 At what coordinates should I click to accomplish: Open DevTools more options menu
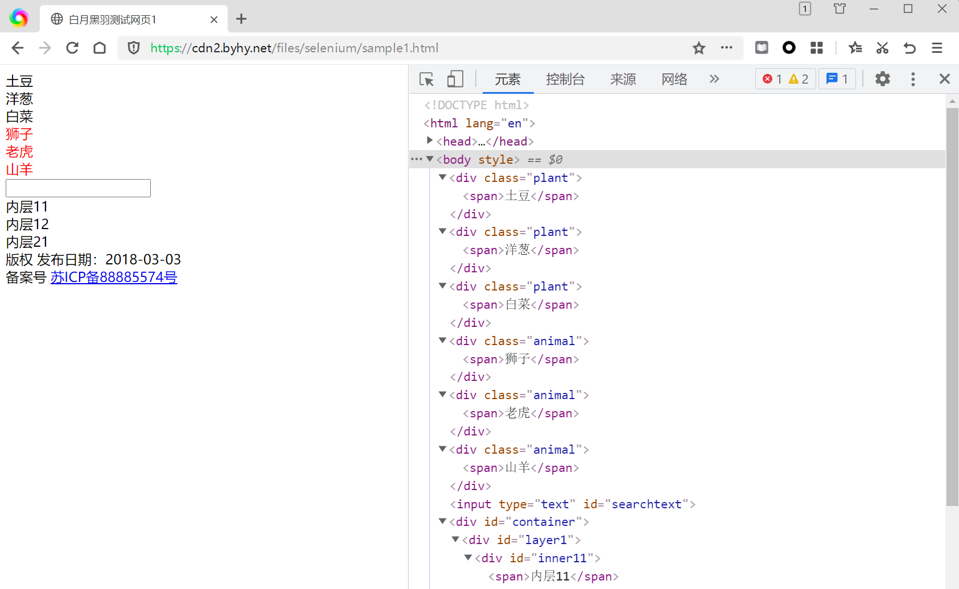pos(913,79)
